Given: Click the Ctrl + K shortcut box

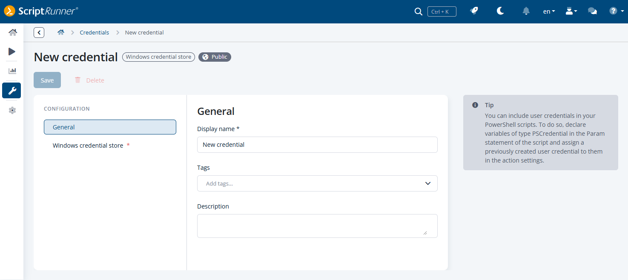Looking at the screenshot, I should [x=442, y=11].
